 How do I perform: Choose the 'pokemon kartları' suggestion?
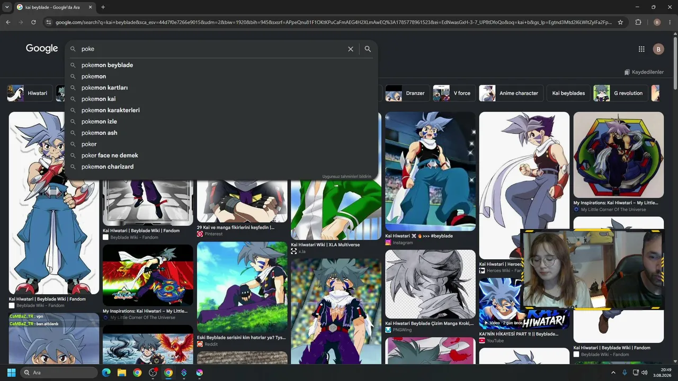click(221, 88)
